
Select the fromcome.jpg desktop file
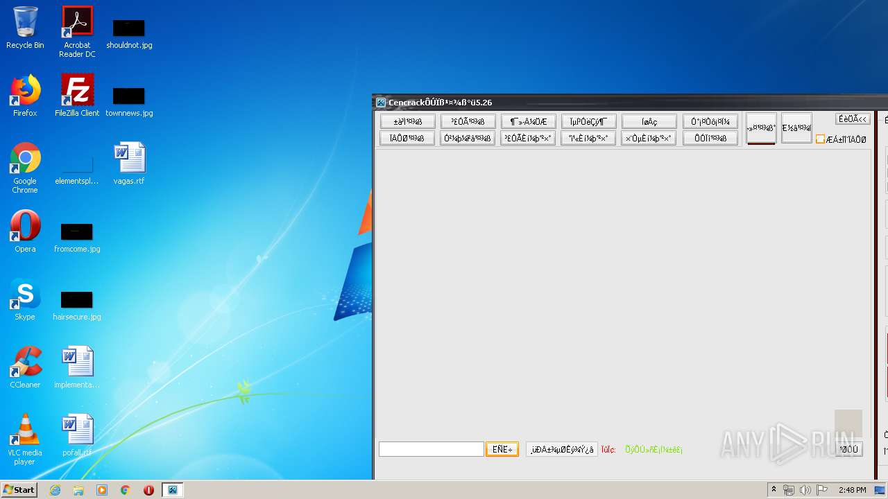click(x=77, y=237)
